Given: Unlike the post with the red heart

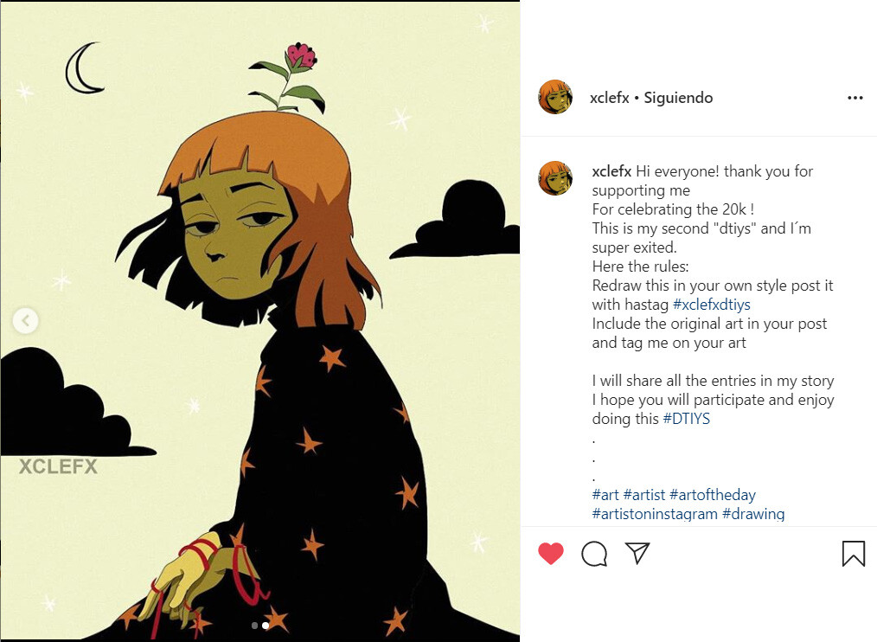Looking at the screenshot, I should tap(551, 554).
